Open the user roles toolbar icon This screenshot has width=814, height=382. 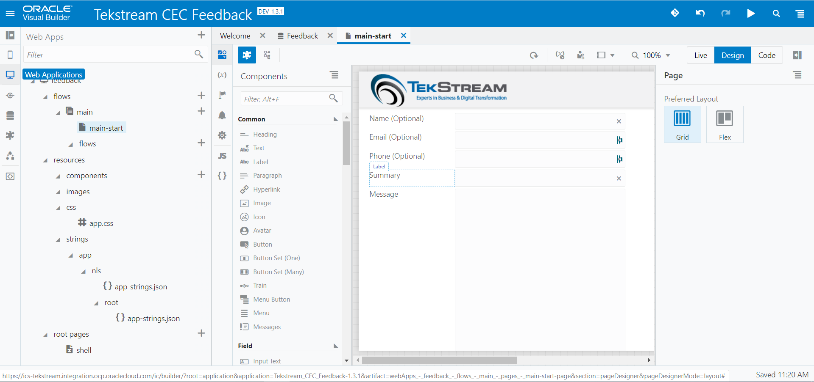pos(581,55)
